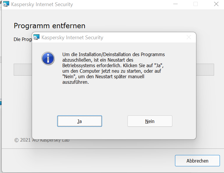This screenshot has height=173, width=224.
Task: Click the Kaspersky installer icon in the dialog title bar
Action: [x=36, y=37]
